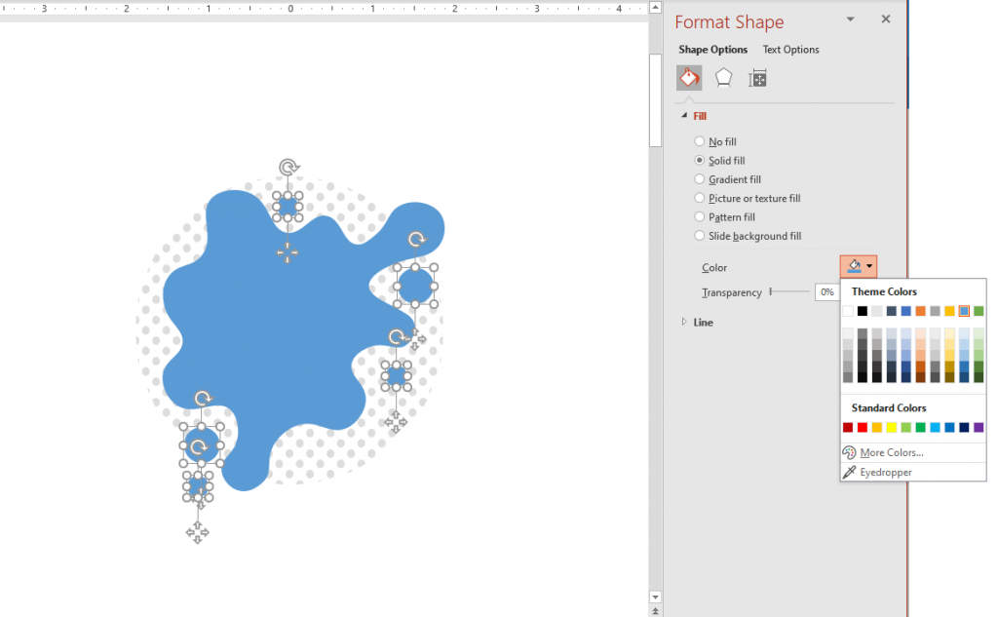Click the paint bucket Fill Color button

coord(851,265)
